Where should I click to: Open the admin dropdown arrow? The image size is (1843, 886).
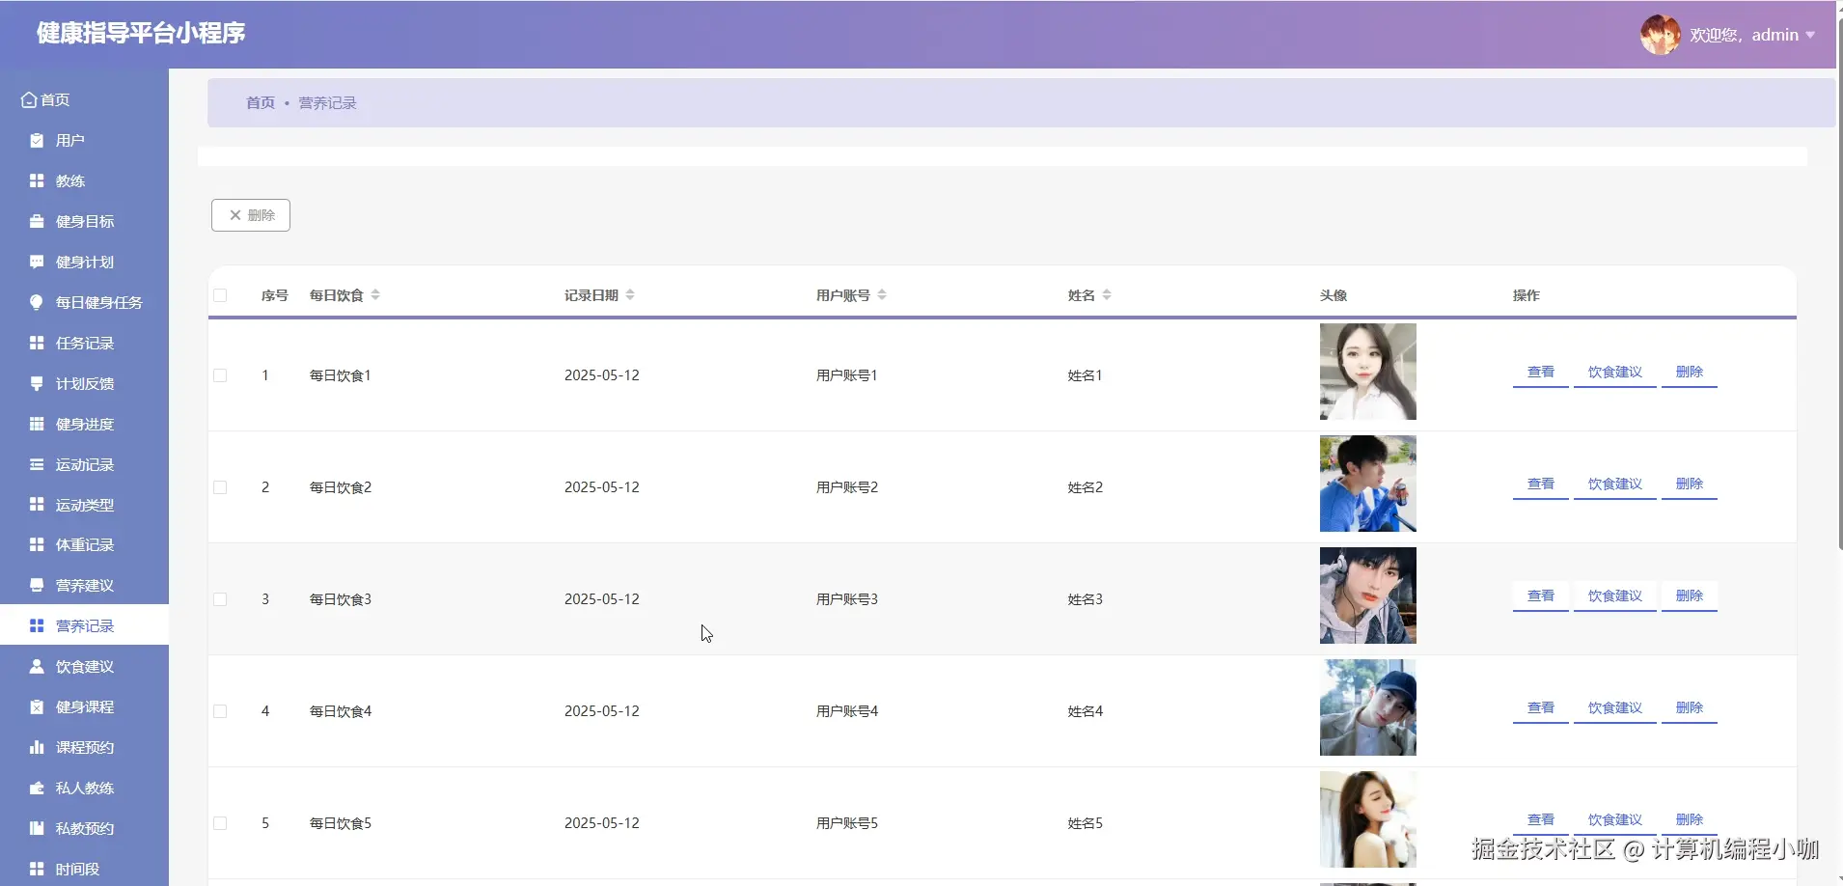[1810, 36]
